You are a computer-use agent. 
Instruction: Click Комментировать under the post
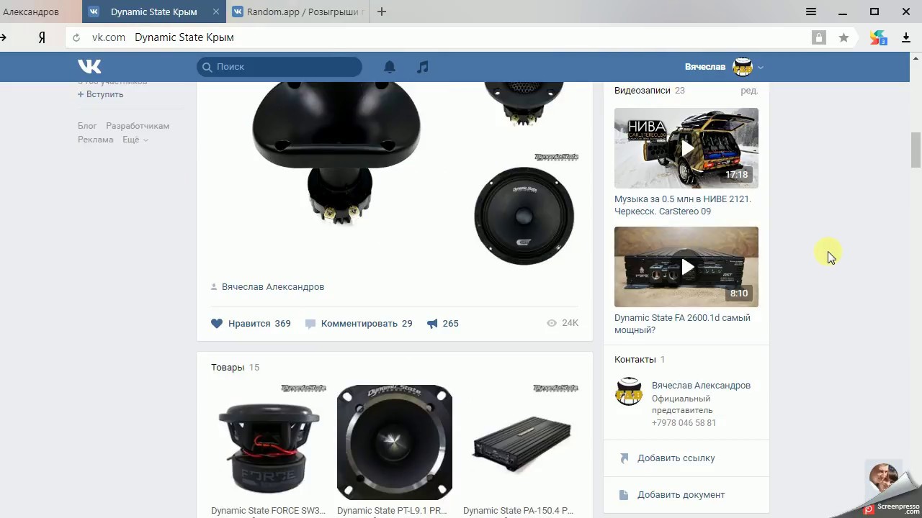(x=359, y=324)
